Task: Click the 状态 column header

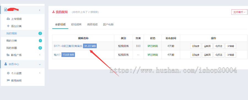Action: coord(153,38)
